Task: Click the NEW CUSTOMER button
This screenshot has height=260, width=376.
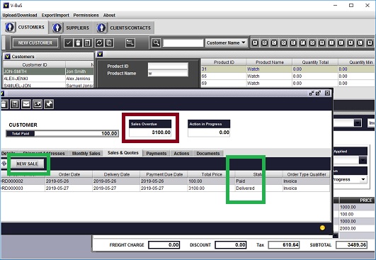Action: pos(35,43)
